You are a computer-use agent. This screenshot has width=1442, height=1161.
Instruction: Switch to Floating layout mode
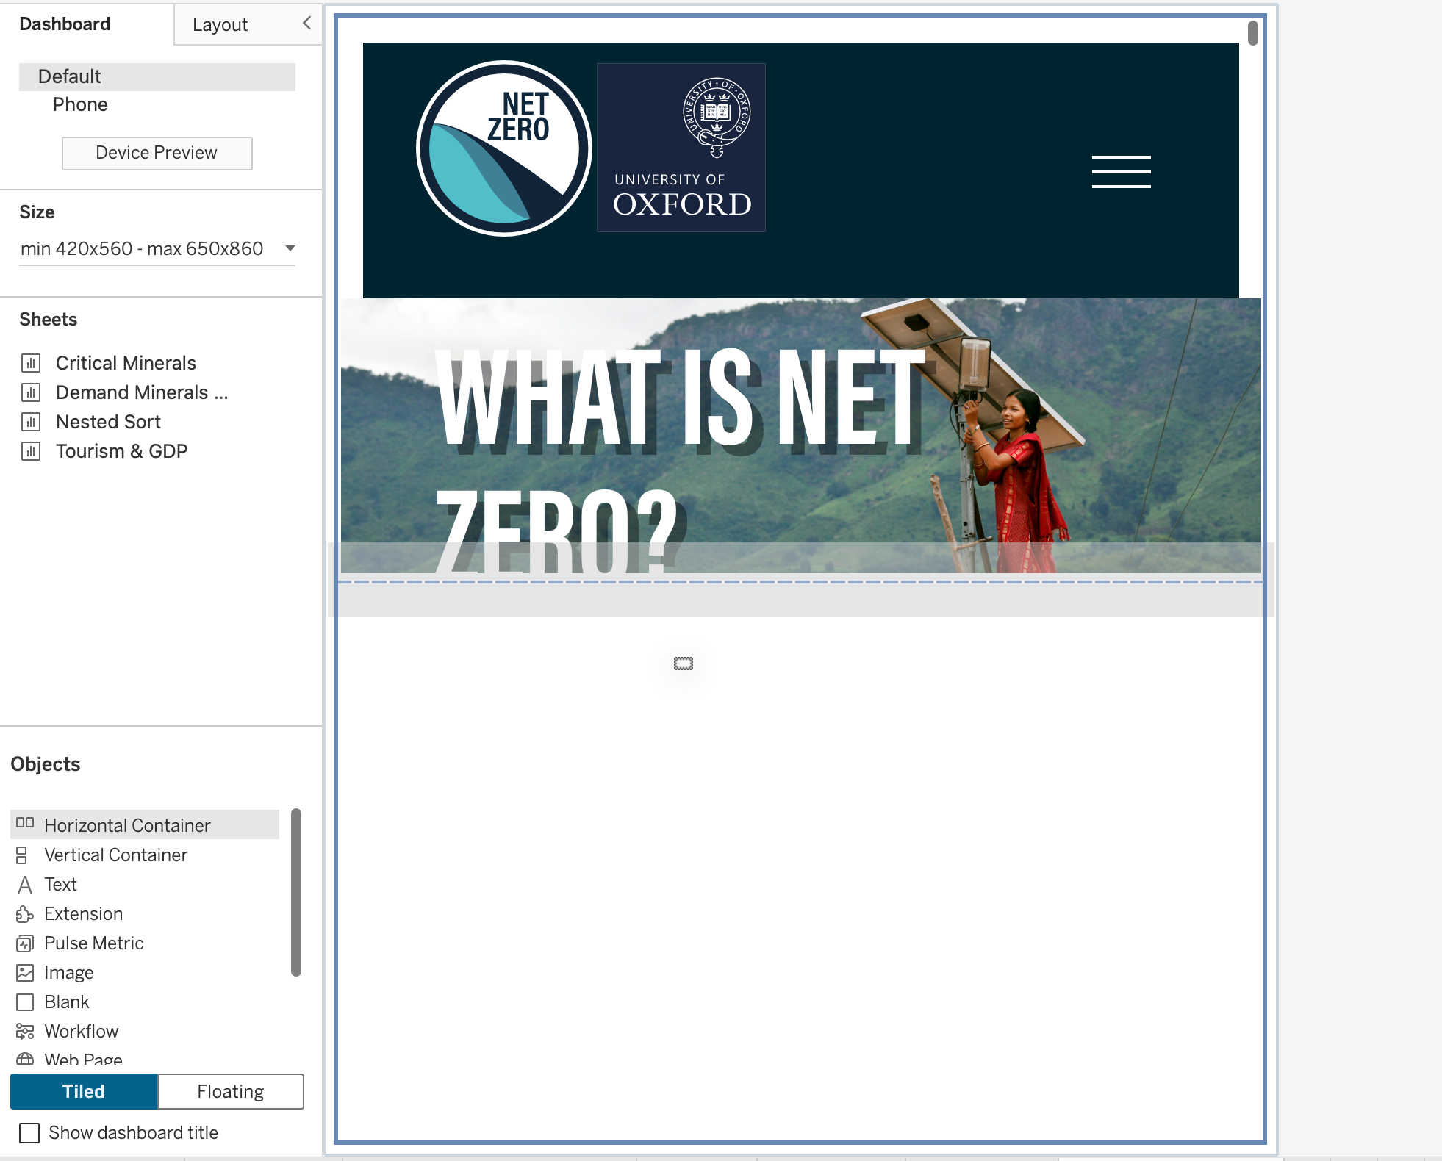(231, 1091)
